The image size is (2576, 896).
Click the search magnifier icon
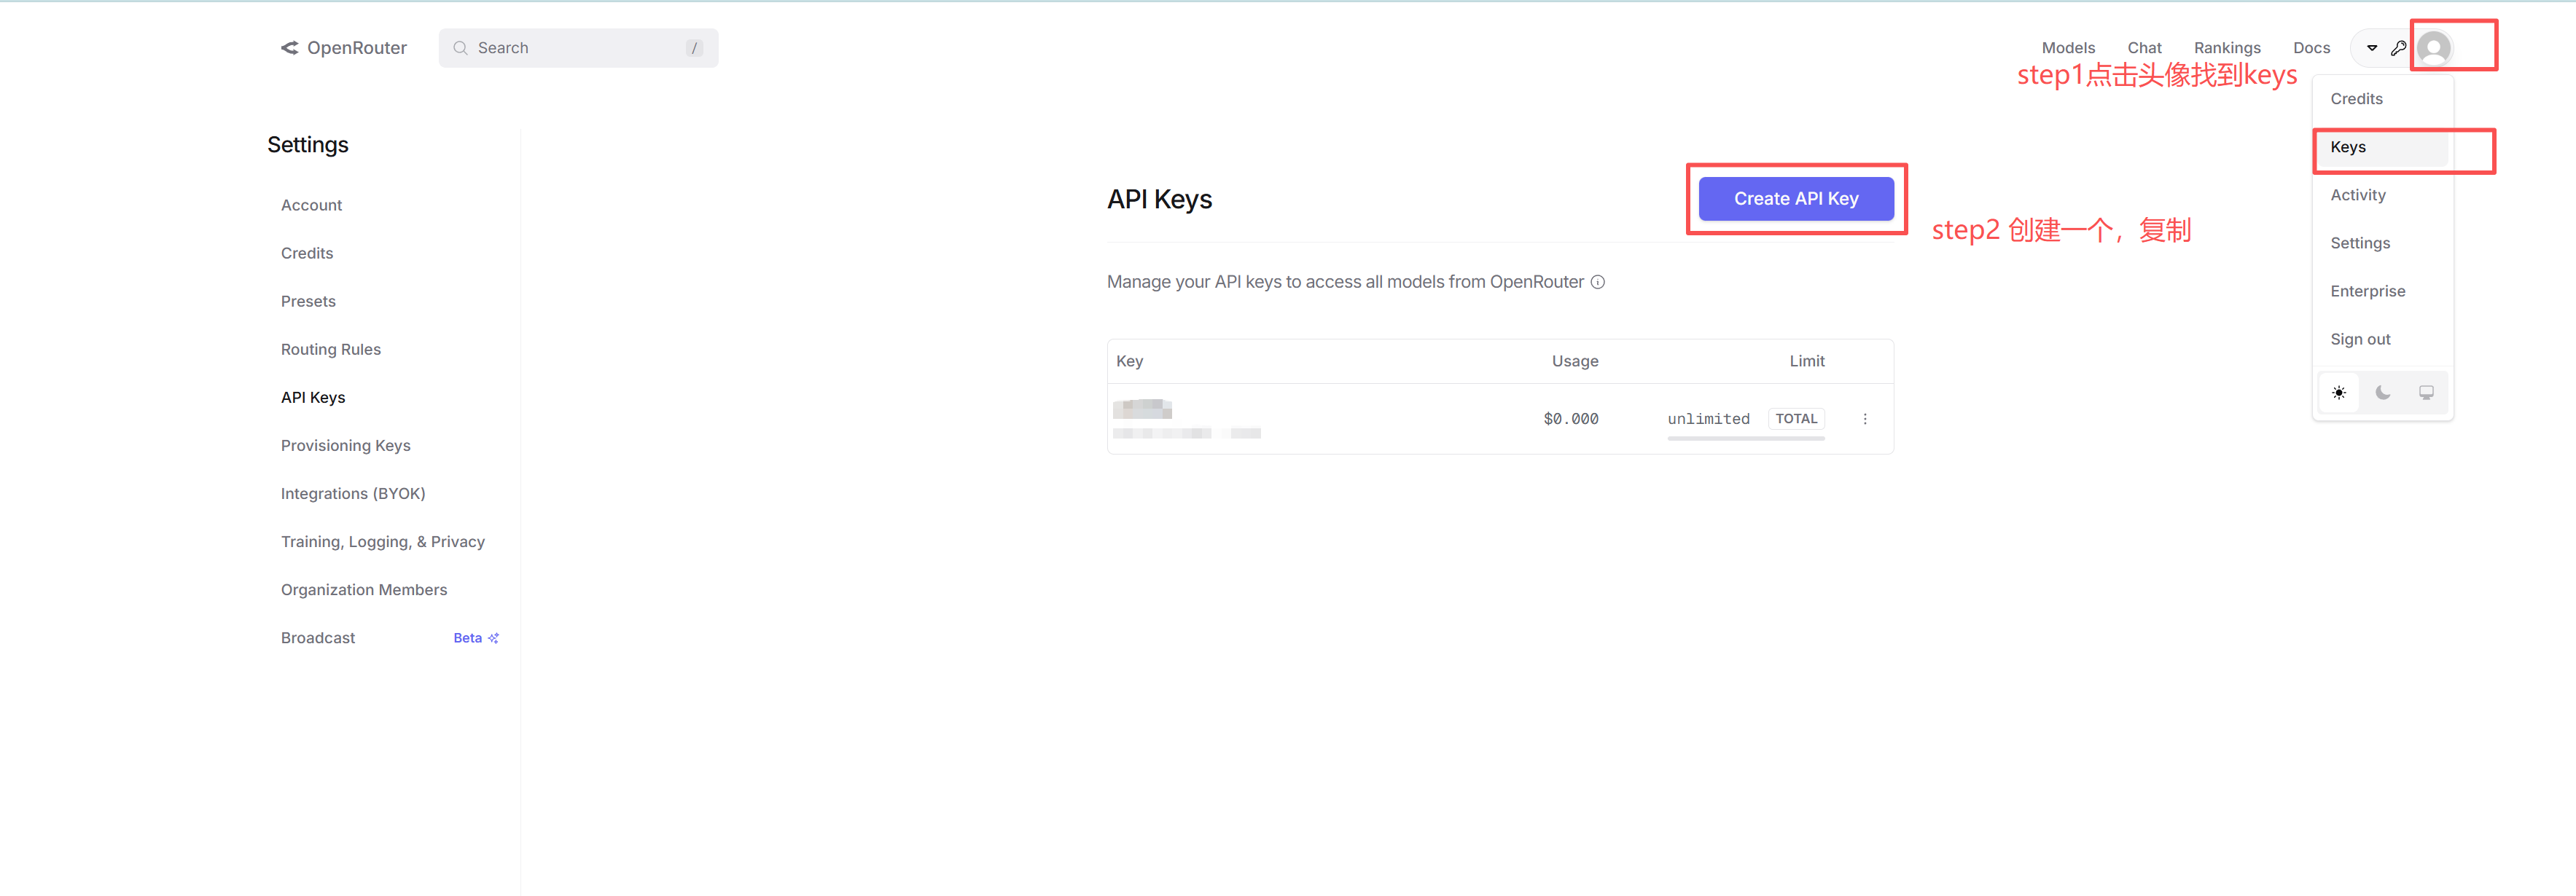pos(460,48)
